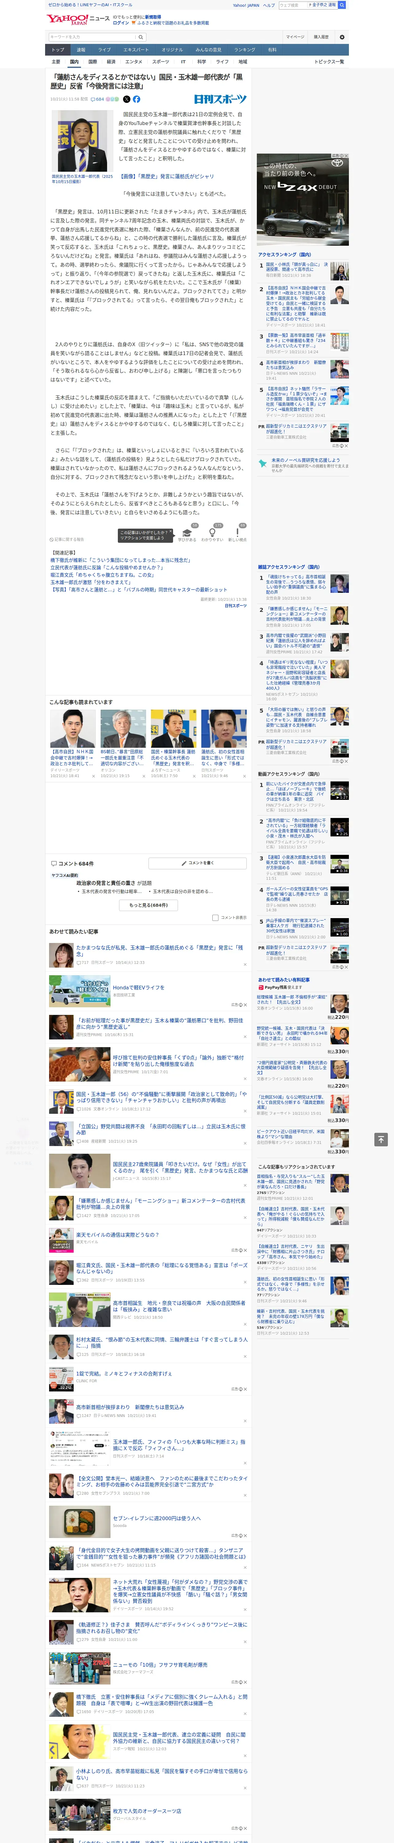The image size is (394, 1843).
Task: Select the 科学 category in sub-navigation
Action: (202, 61)
